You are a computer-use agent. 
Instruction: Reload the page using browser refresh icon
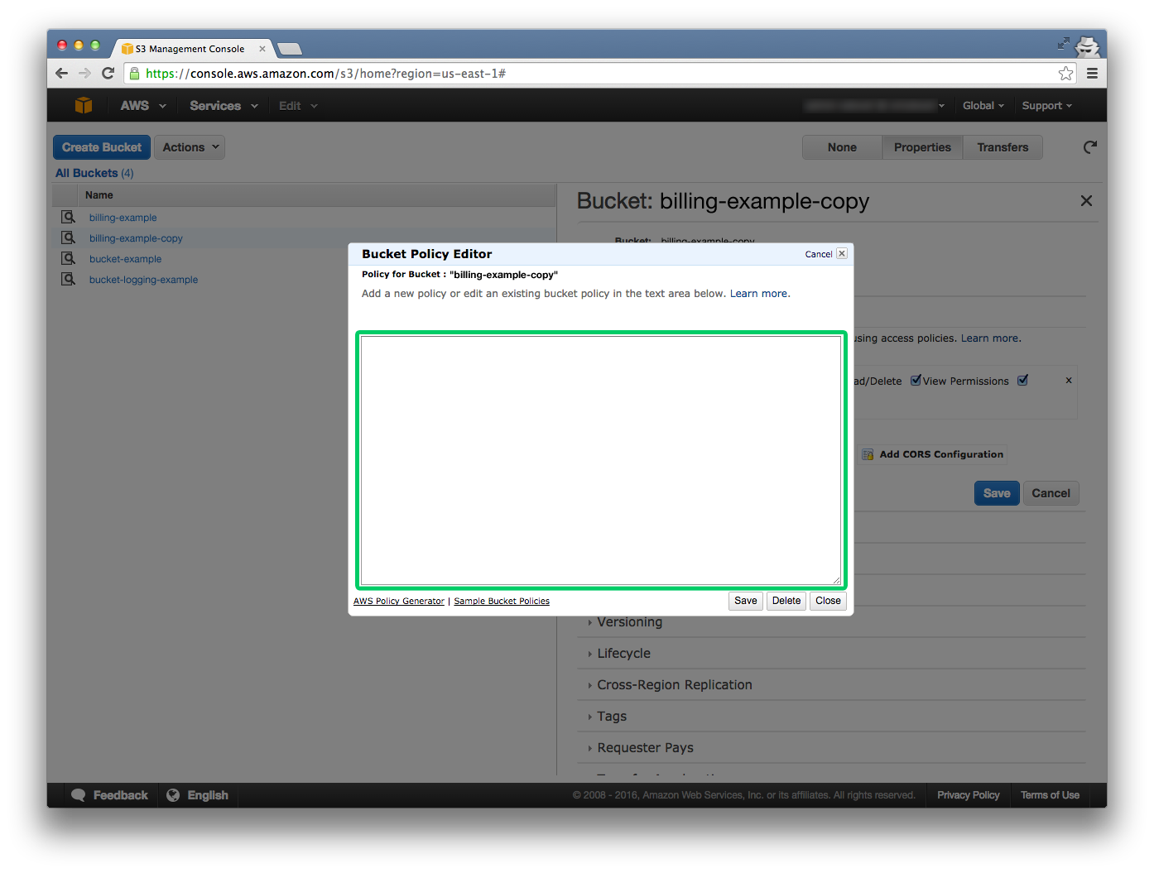tap(108, 74)
